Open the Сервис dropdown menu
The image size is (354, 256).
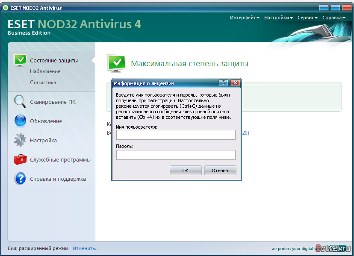307,18
